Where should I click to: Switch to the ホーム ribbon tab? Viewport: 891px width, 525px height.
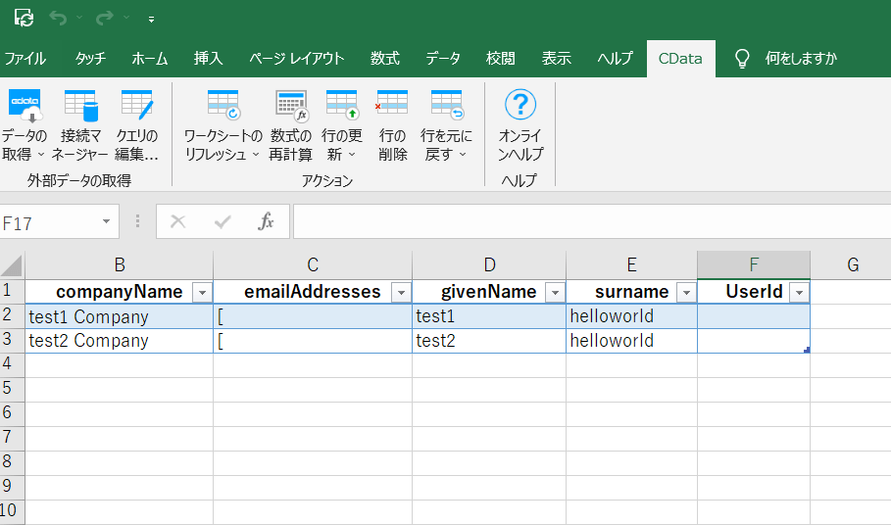[150, 58]
